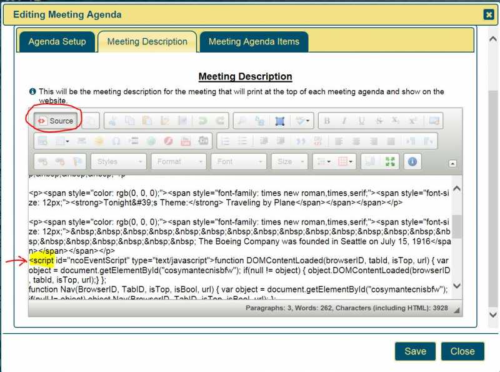Toggle Italic formatting
Screen dimensions: 500x372
click(x=344, y=121)
